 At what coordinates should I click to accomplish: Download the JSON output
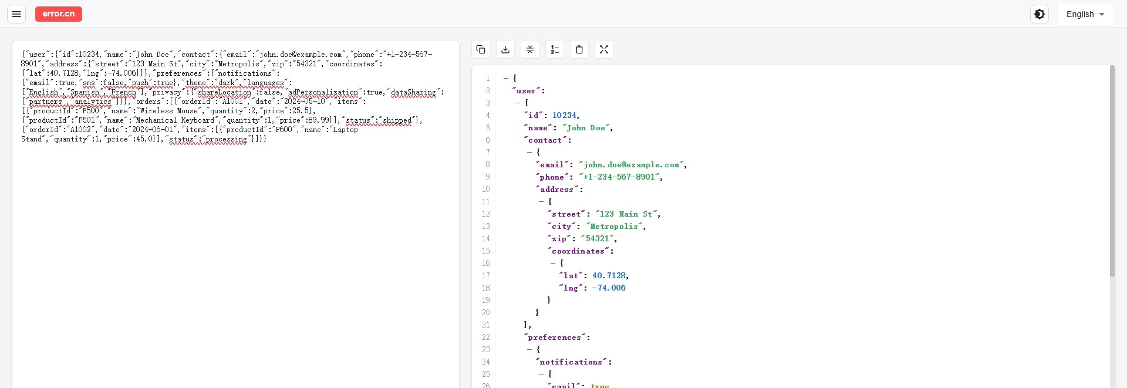(x=505, y=49)
